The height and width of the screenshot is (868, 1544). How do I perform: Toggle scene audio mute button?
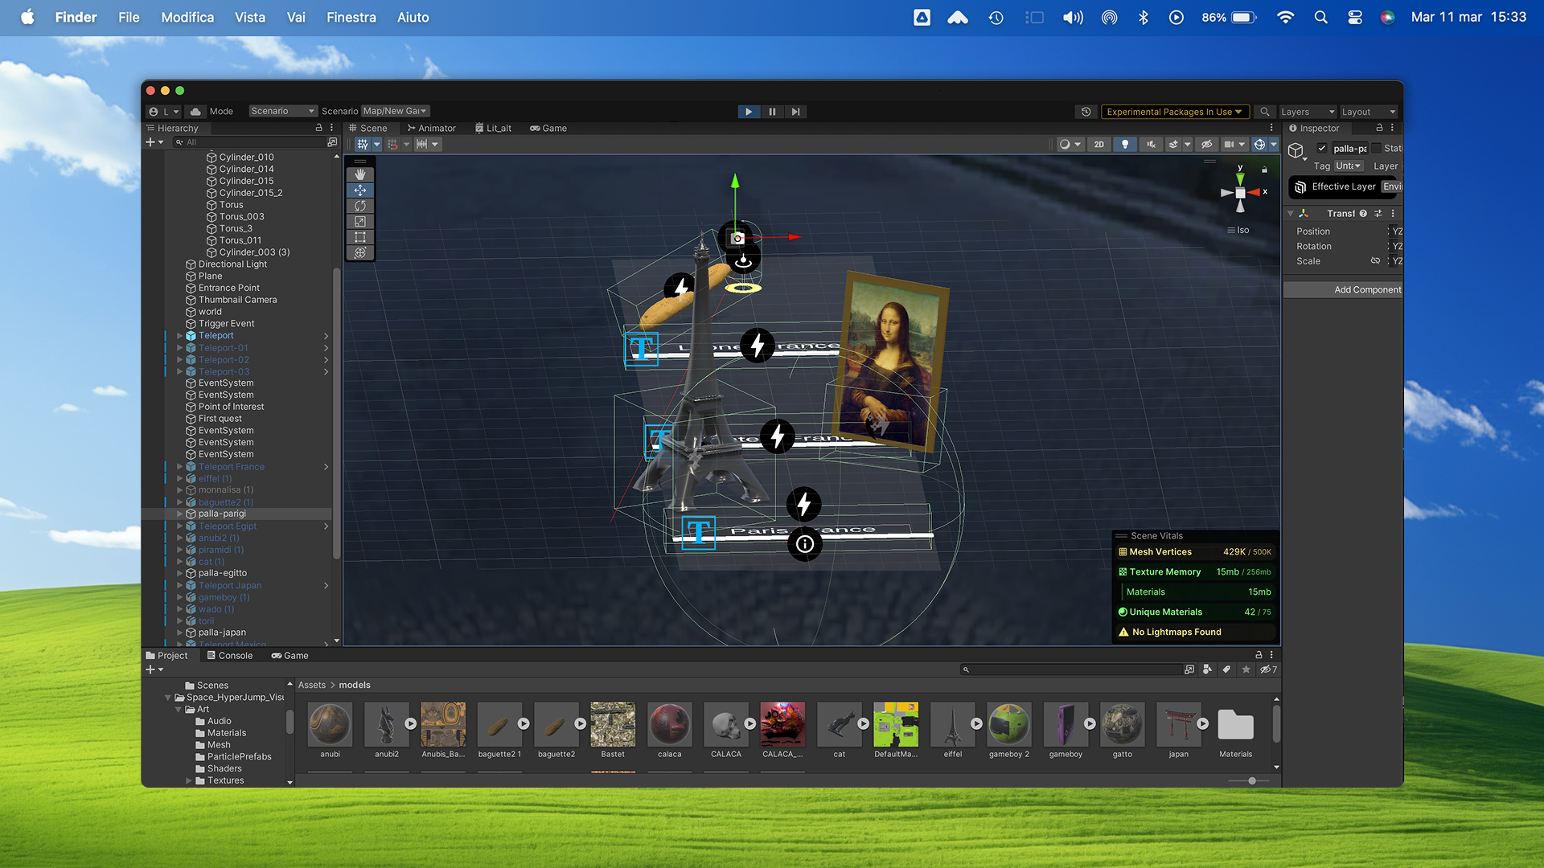[1151, 145]
